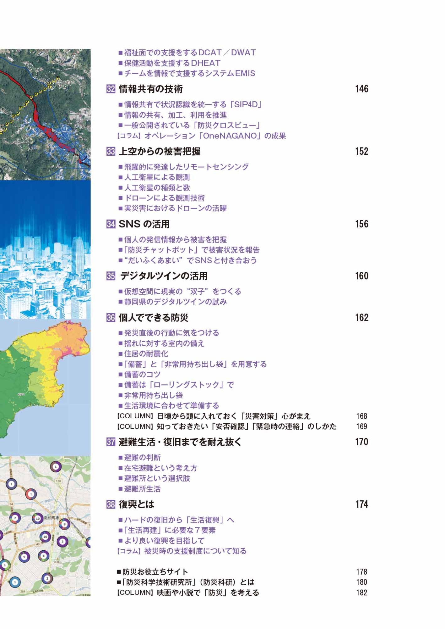Click page number 170
Screen dimensions: 445x629
click(361, 442)
